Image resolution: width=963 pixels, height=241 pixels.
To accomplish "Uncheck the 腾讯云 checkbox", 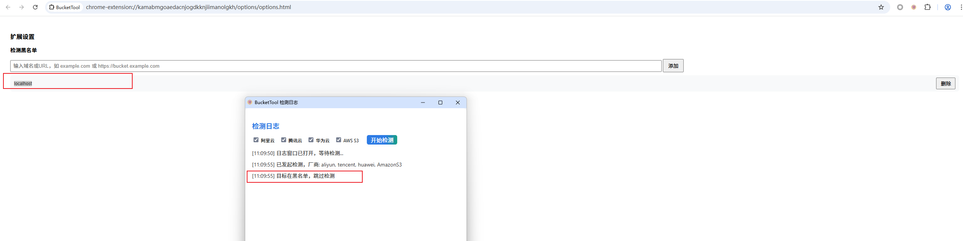I will point(283,140).
